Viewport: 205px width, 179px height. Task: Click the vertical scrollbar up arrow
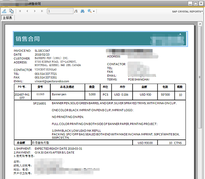coord(200,24)
